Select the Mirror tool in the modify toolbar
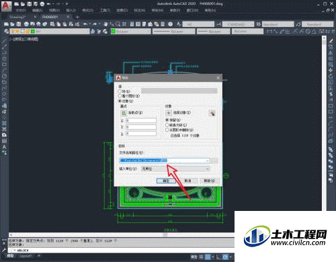The width and height of the screenshot is (336, 262). [331, 52]
